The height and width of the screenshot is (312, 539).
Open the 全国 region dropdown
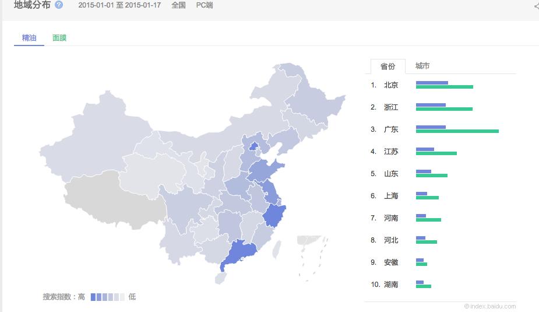(178, 5)
